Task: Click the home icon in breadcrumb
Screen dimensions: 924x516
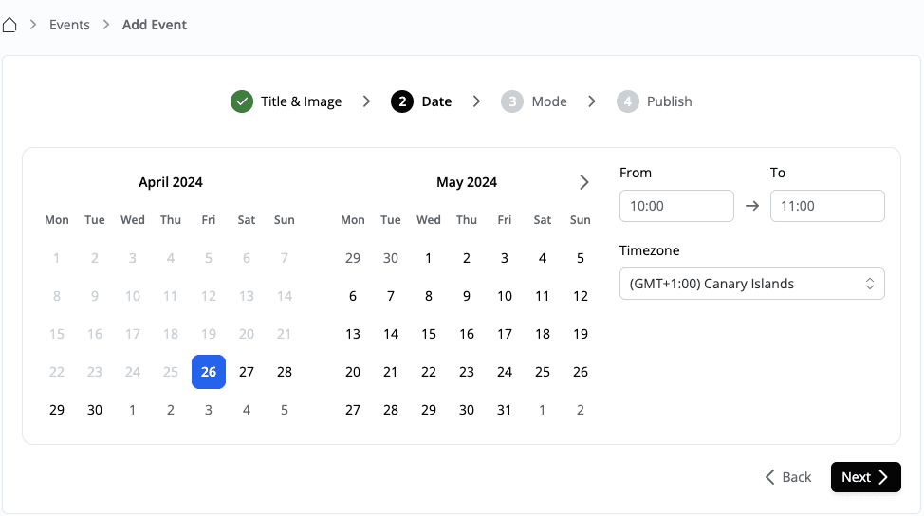Action: tap(9, 25)
